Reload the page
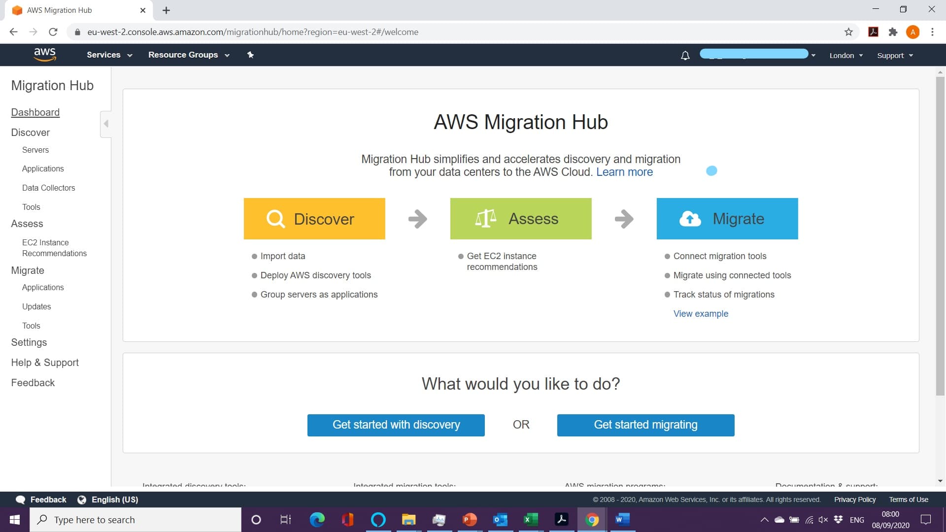The image size is (946, 532). pos(54,32)
